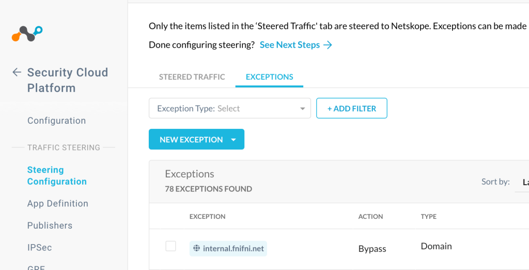Switch to the Steered Traffic tab
Screen dimensions: 529x270
pos(192,77)
